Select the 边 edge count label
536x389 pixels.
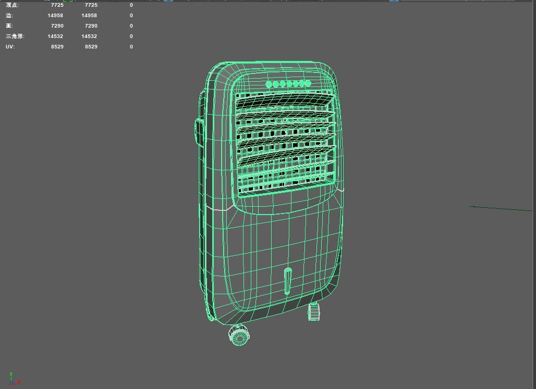click(9, 16)
